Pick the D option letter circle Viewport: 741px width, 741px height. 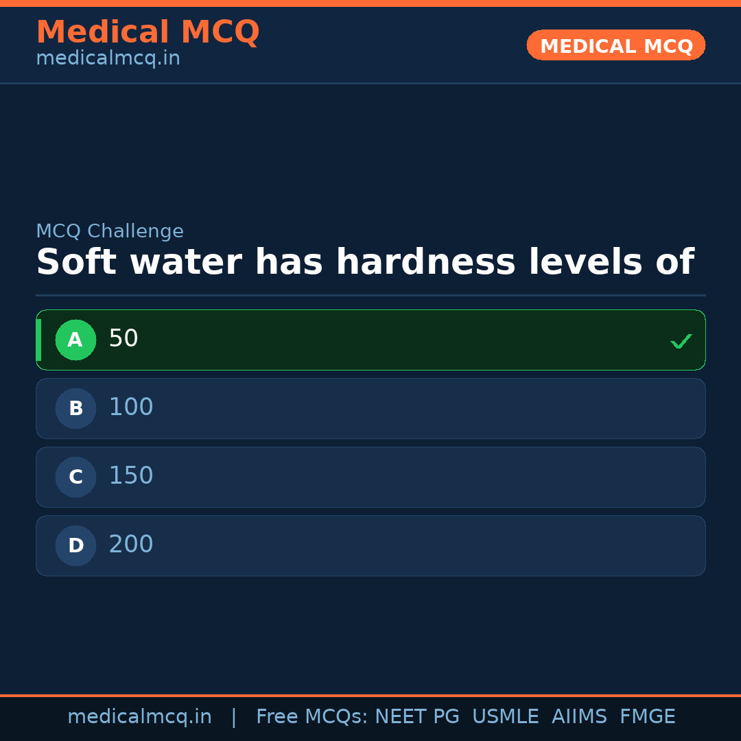(x=75, y=545)
